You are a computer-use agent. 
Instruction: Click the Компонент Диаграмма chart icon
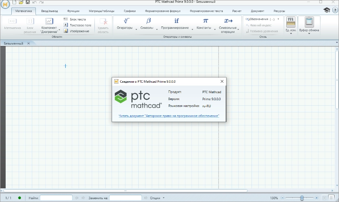(x=49, y=21)
